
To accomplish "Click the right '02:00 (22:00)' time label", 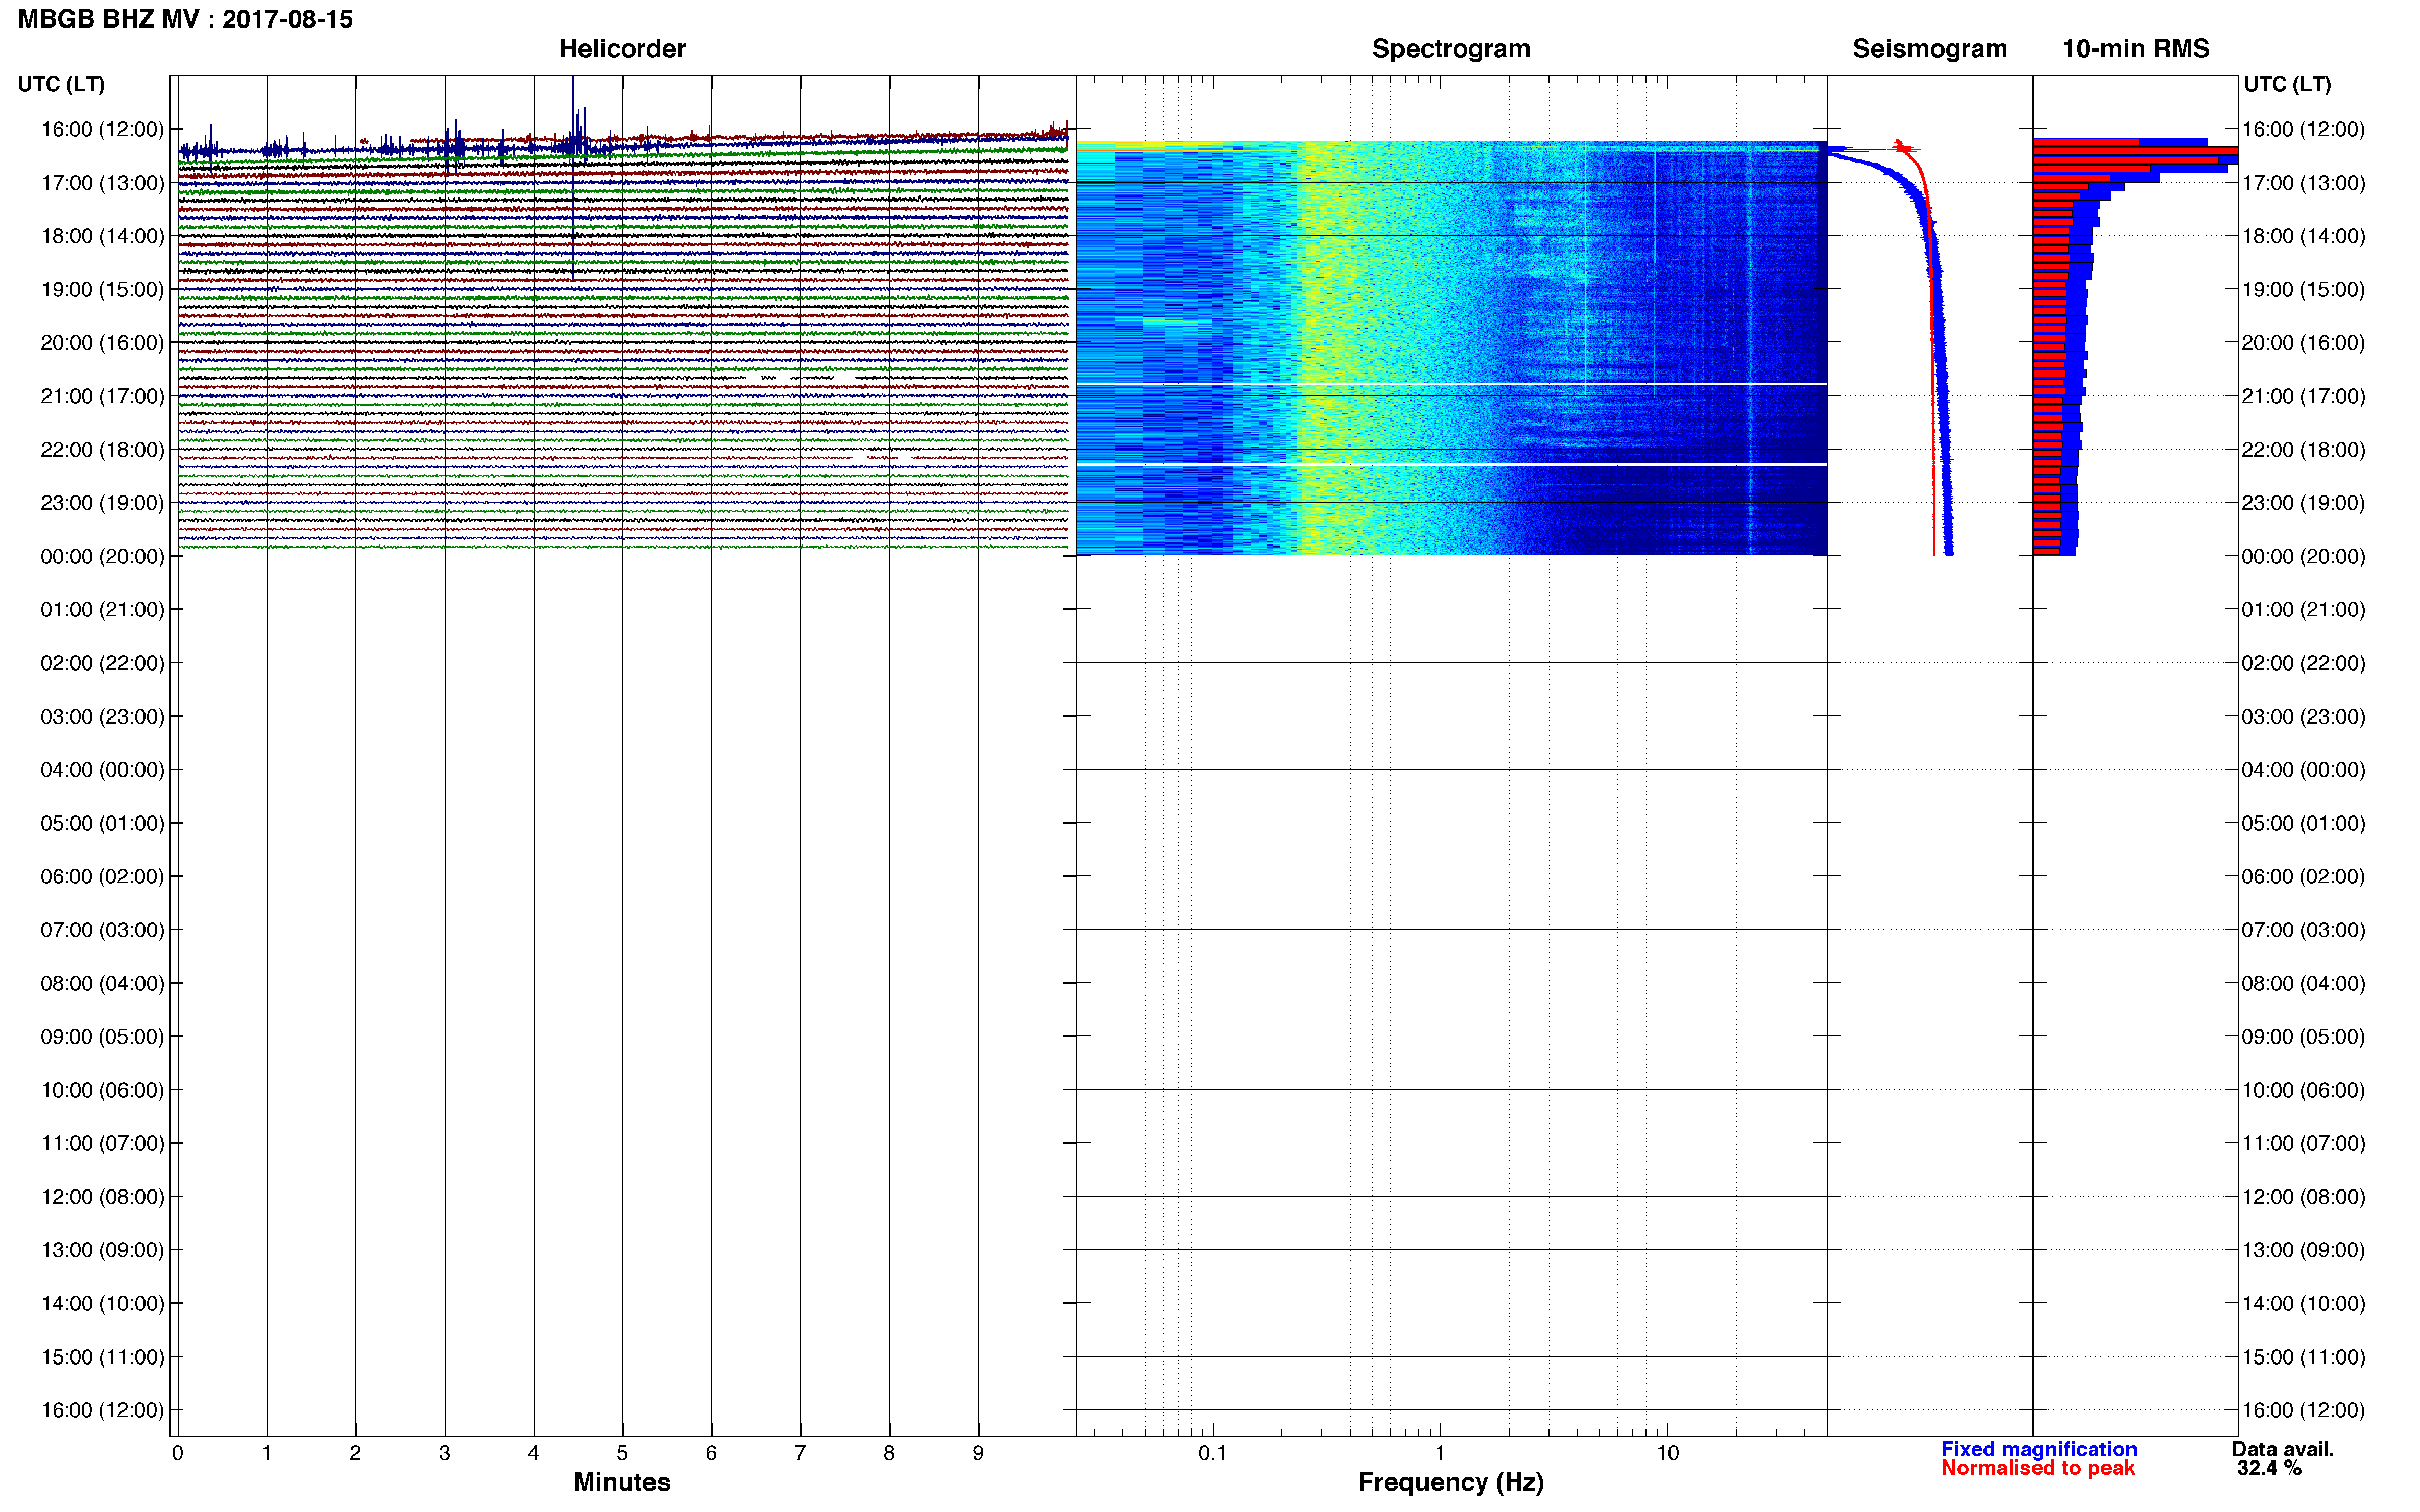I will (x=2303, y=663).
